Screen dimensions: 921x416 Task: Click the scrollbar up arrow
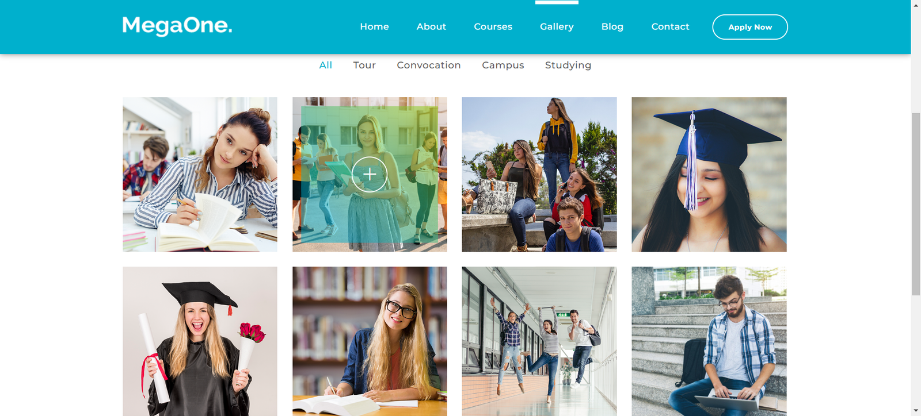coord(916,5)
